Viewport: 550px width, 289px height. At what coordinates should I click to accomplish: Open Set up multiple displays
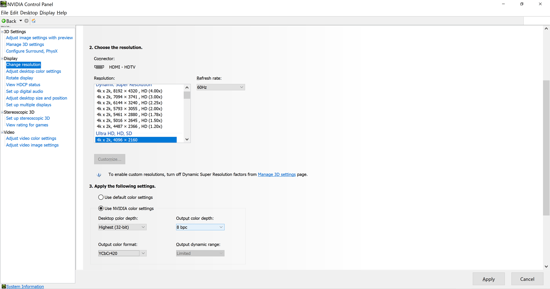coord(29,105)
